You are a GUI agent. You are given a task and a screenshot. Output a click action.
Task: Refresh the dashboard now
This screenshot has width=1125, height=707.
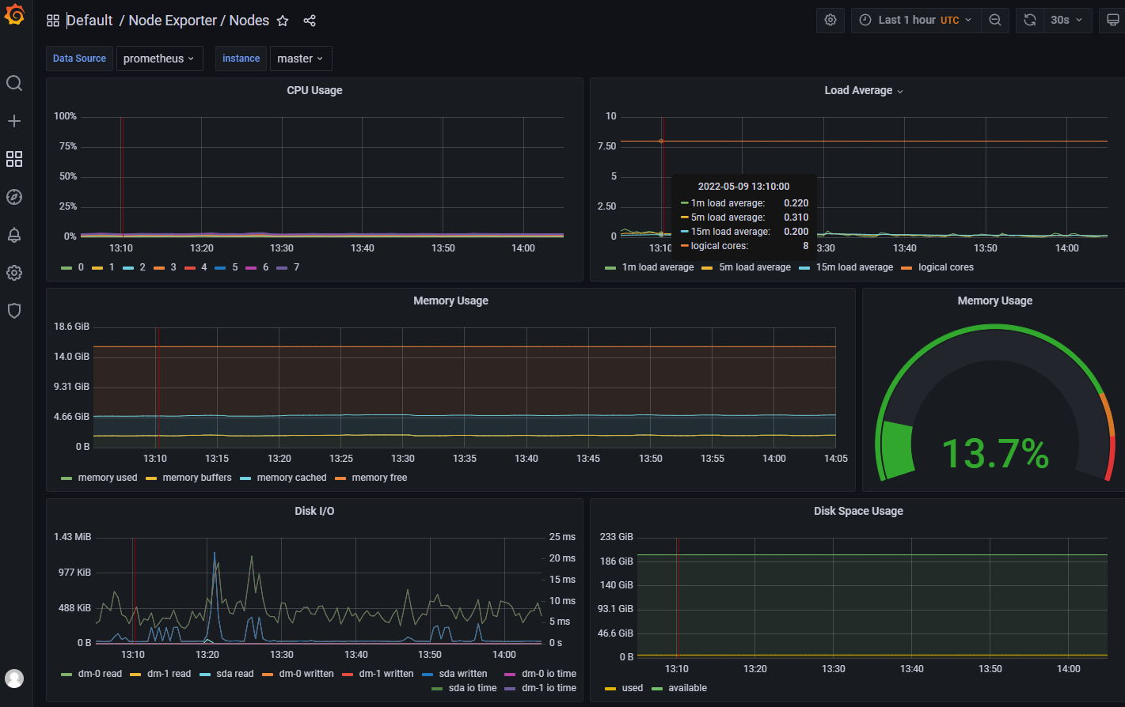point(1030,20)
